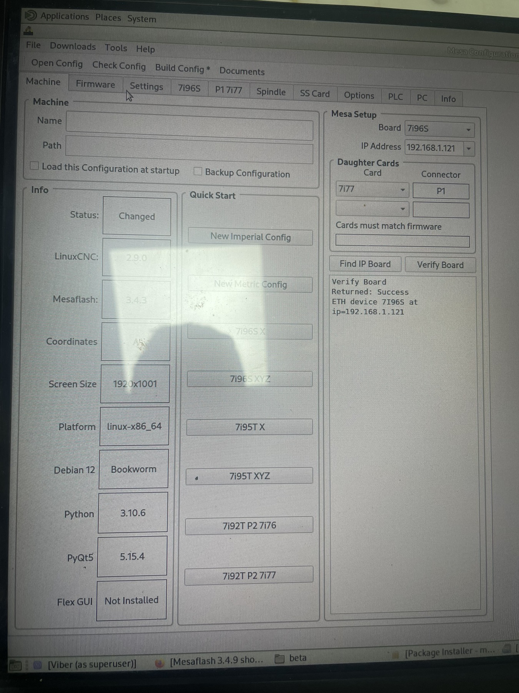Click the Package Installer taskbar icon
Viewport: 519px width, 693px height.
click(x=396, y=654)
